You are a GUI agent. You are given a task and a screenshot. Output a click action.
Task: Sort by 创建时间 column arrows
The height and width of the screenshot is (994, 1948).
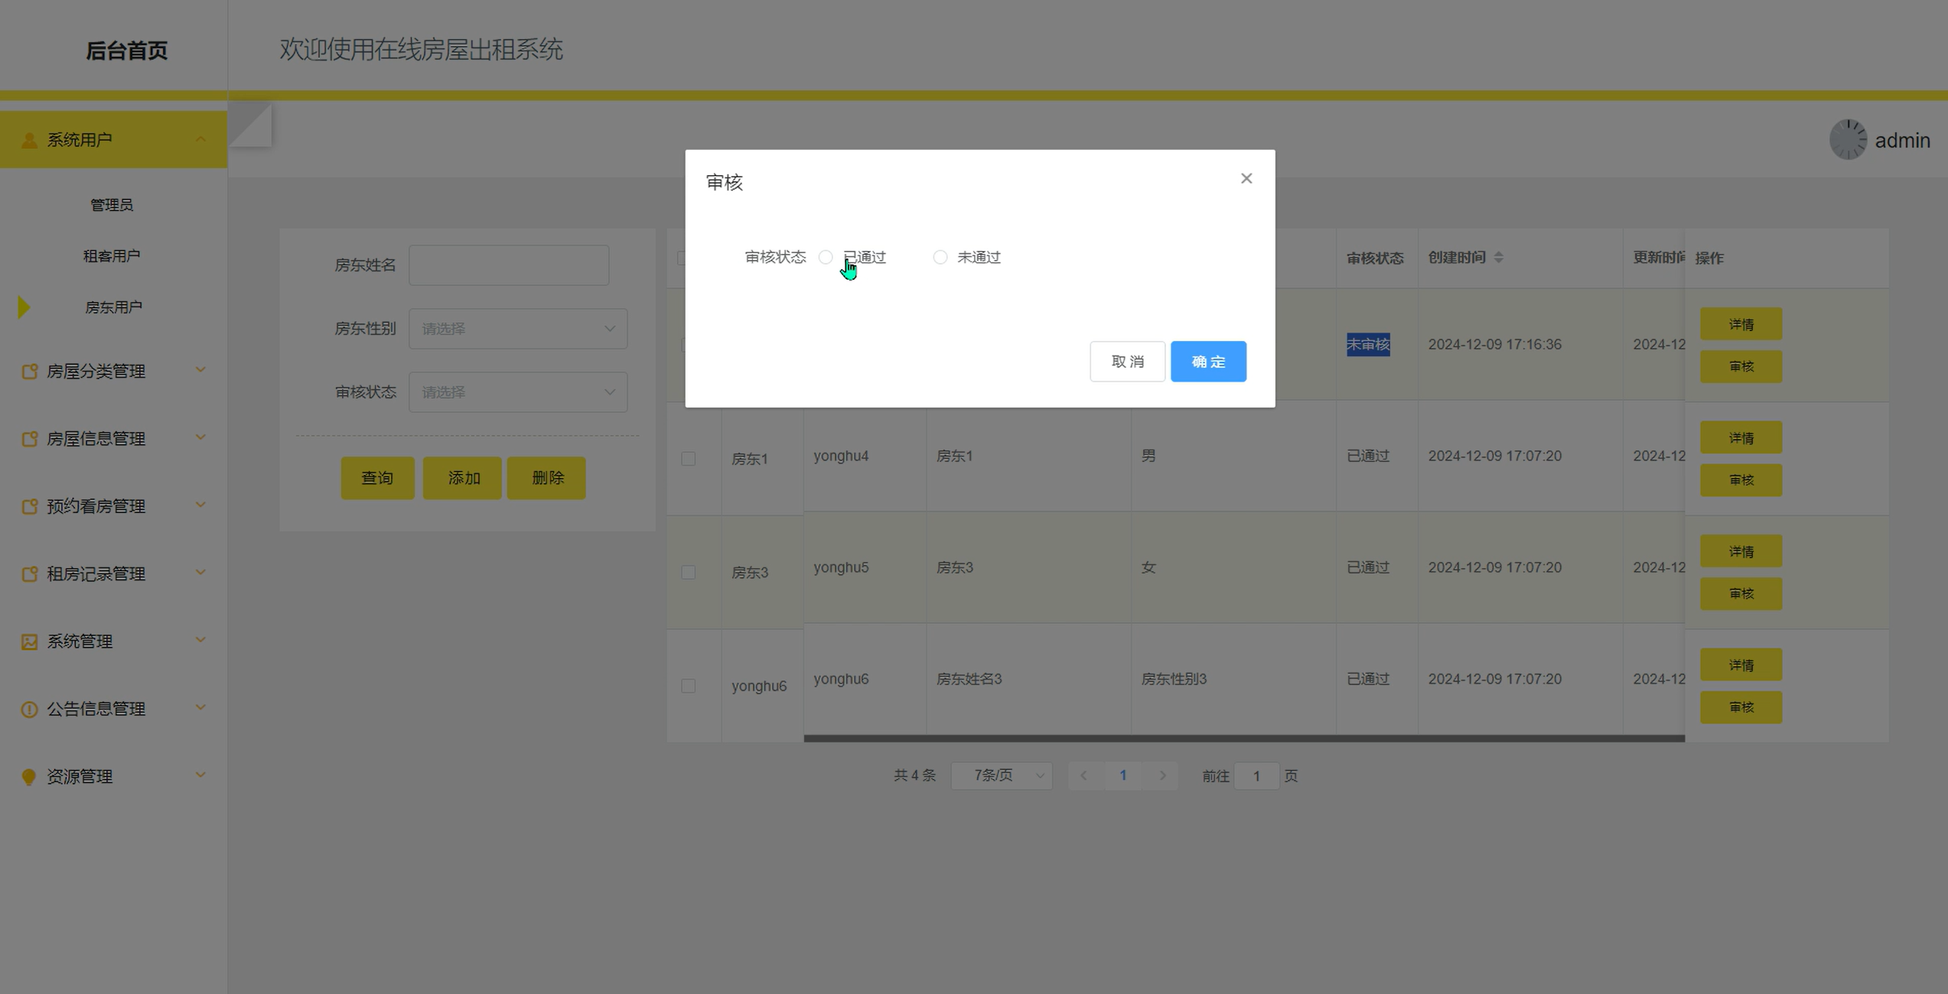pos(1498,258)
